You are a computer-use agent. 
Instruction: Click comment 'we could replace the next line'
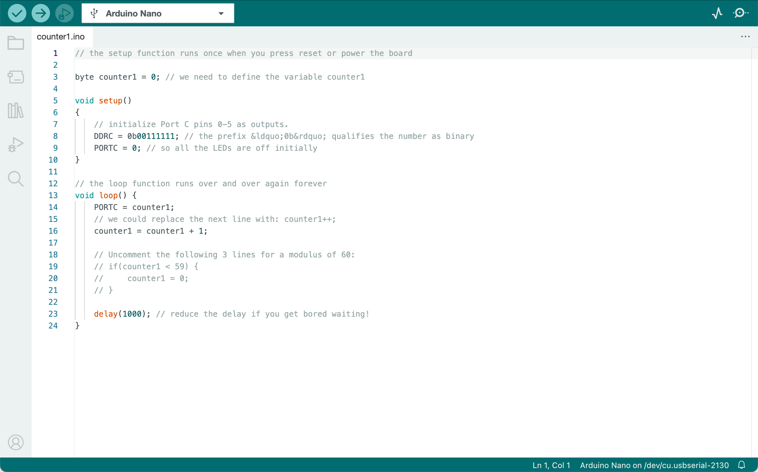click(x=215, y=219)
